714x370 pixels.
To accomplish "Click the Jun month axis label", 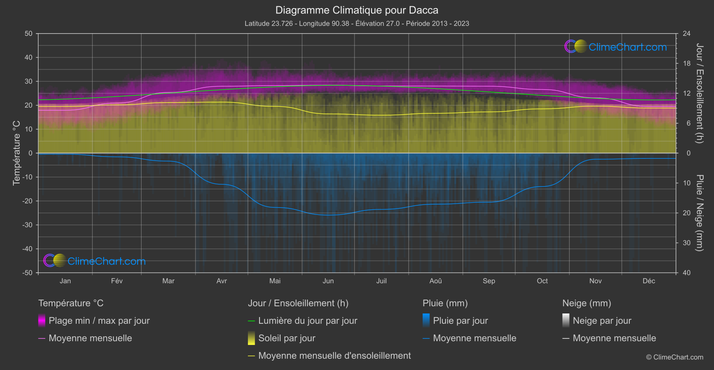I will pyautogui.click(x=329, y=281).
